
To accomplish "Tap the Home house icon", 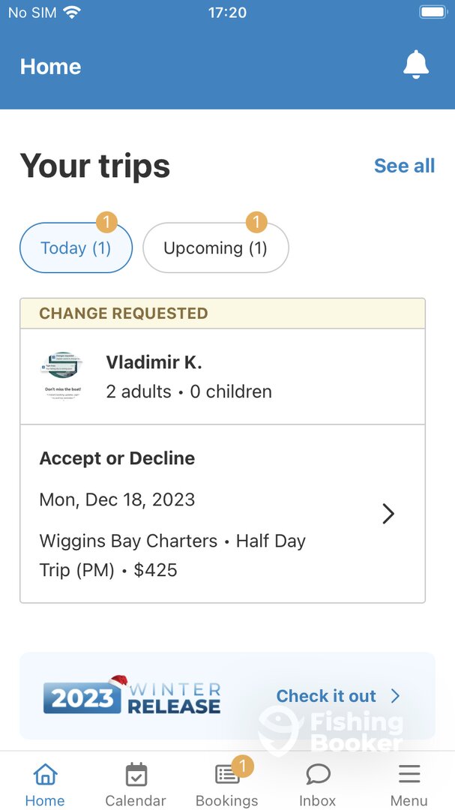I will point(45,775).
